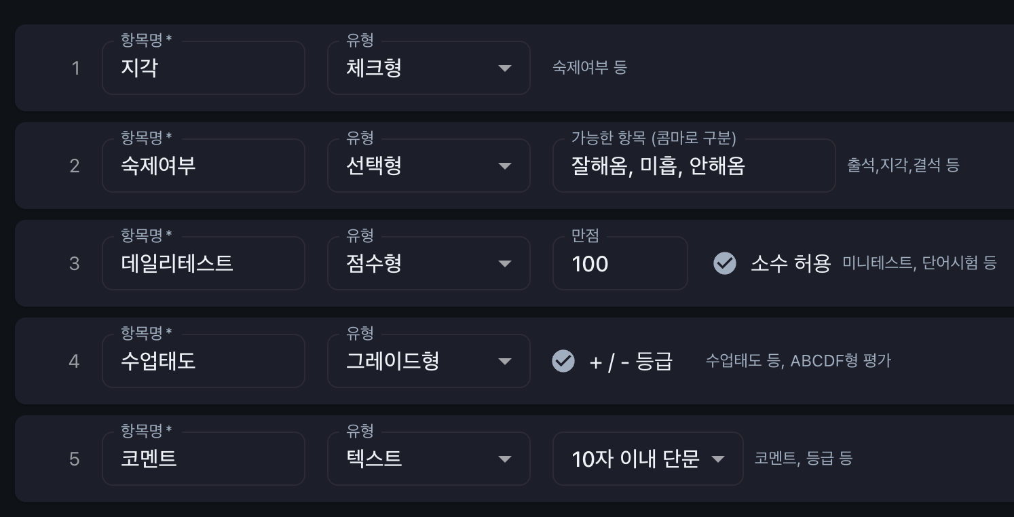
Task: Click the 숙제여부 item name field
Action: pos(203,166)
